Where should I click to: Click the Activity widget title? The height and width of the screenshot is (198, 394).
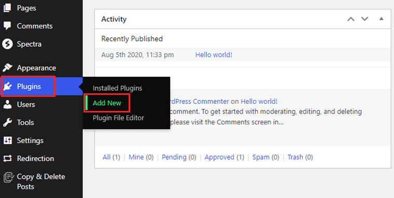tap(114, 19)
